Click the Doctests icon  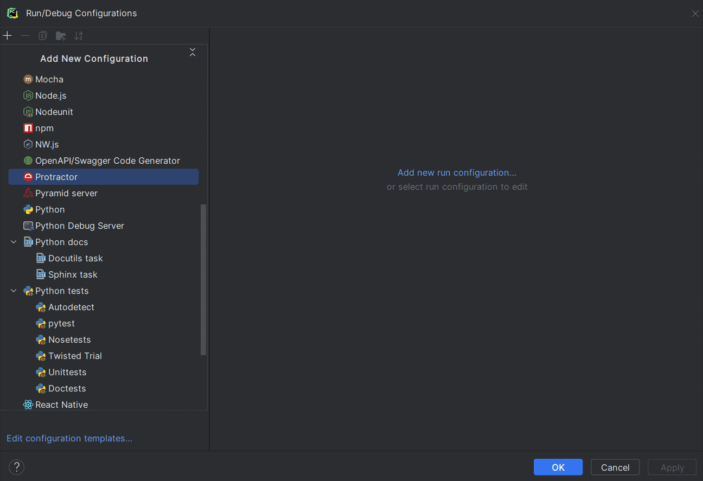[41, 388]
